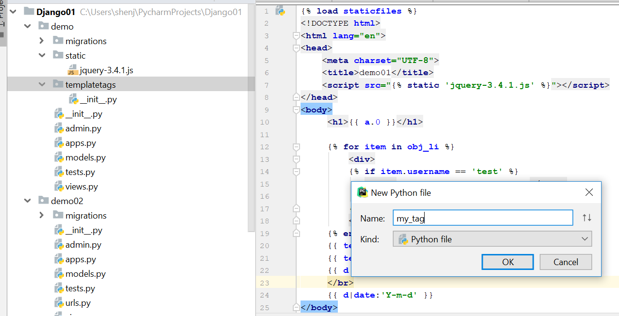Collapse the demo folder tree node
619x316 pixels.
(28, 26)
